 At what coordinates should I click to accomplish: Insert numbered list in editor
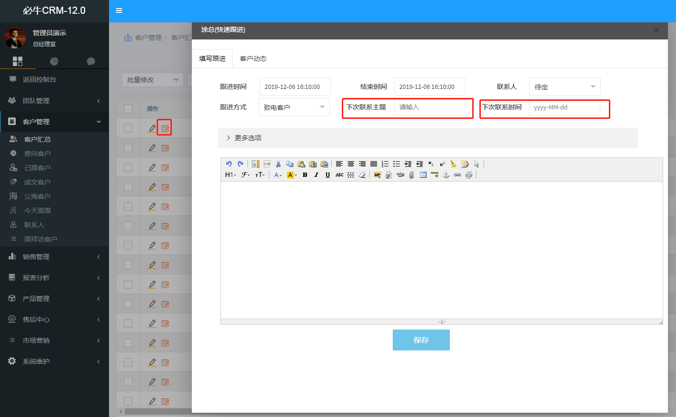click(385, 164)
